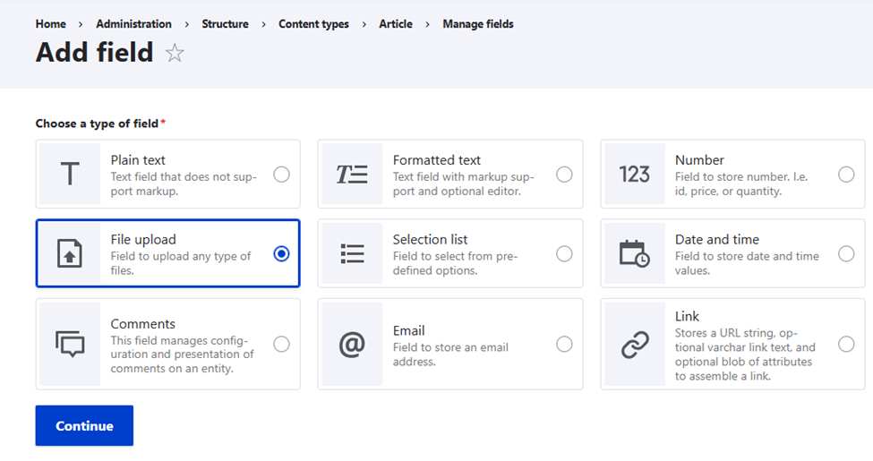
Task: Choose the Number field radio button
Action: point(846,175)
